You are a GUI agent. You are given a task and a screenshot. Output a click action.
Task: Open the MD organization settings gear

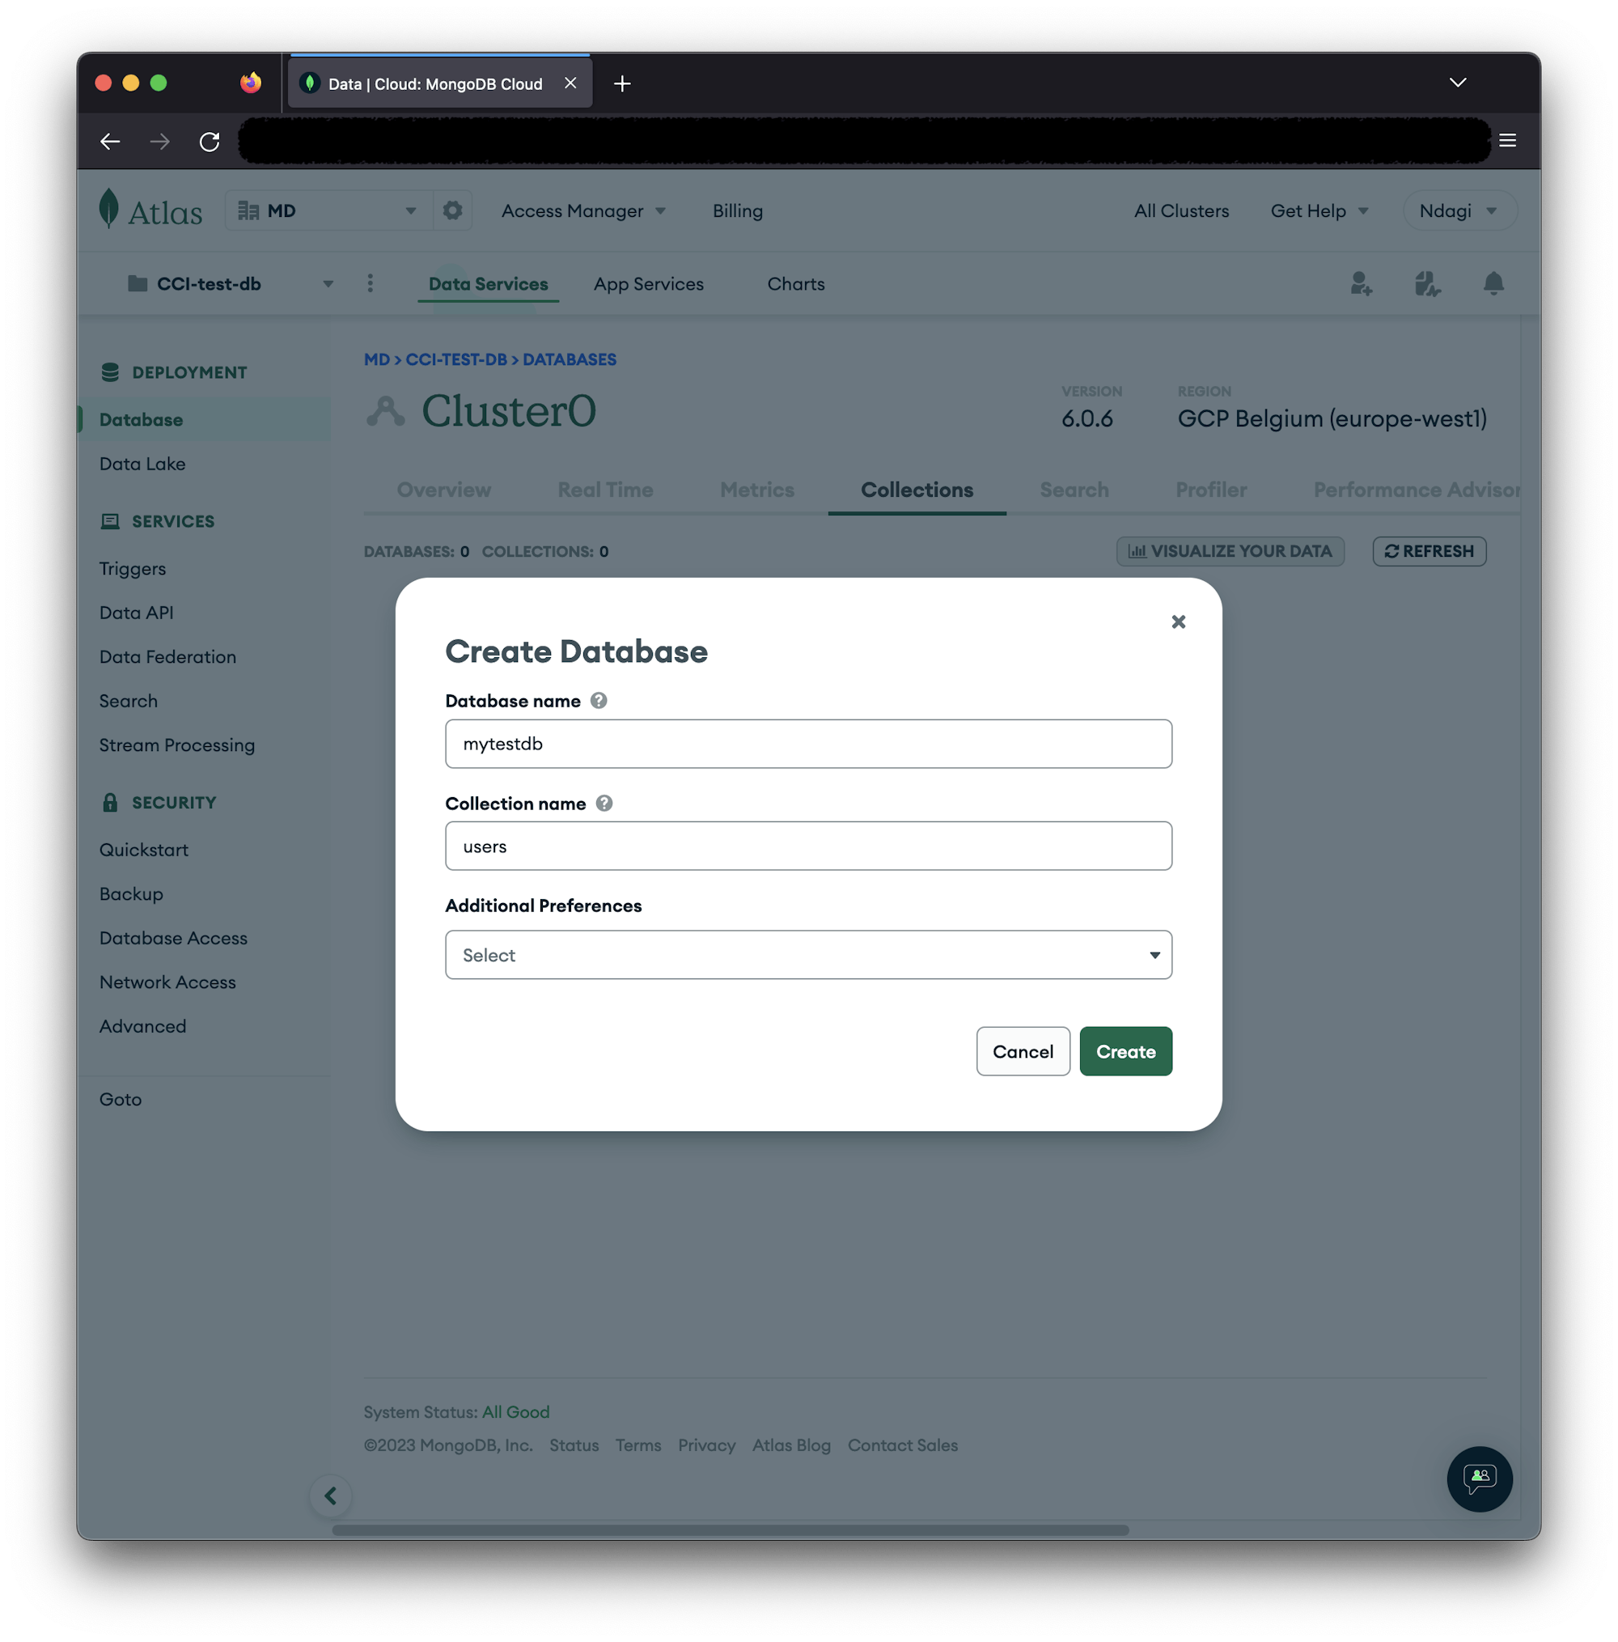(x=452, y=210)
